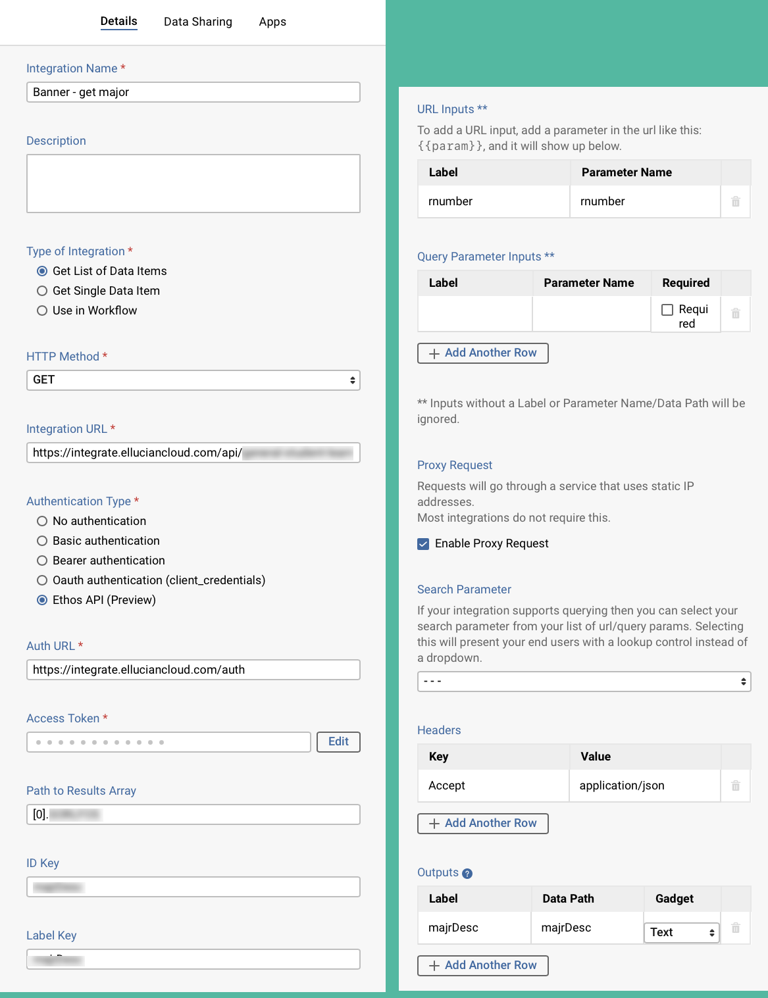The image size is (768, 998).
Task: Select the Use in Workflow radio option
Action: click(x=42, y=310)
